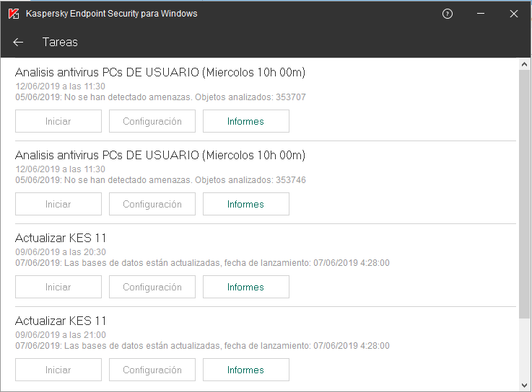Open Informes for scan with 353746 objects
This screenshot has height=392, width=532.
(245, 204)
